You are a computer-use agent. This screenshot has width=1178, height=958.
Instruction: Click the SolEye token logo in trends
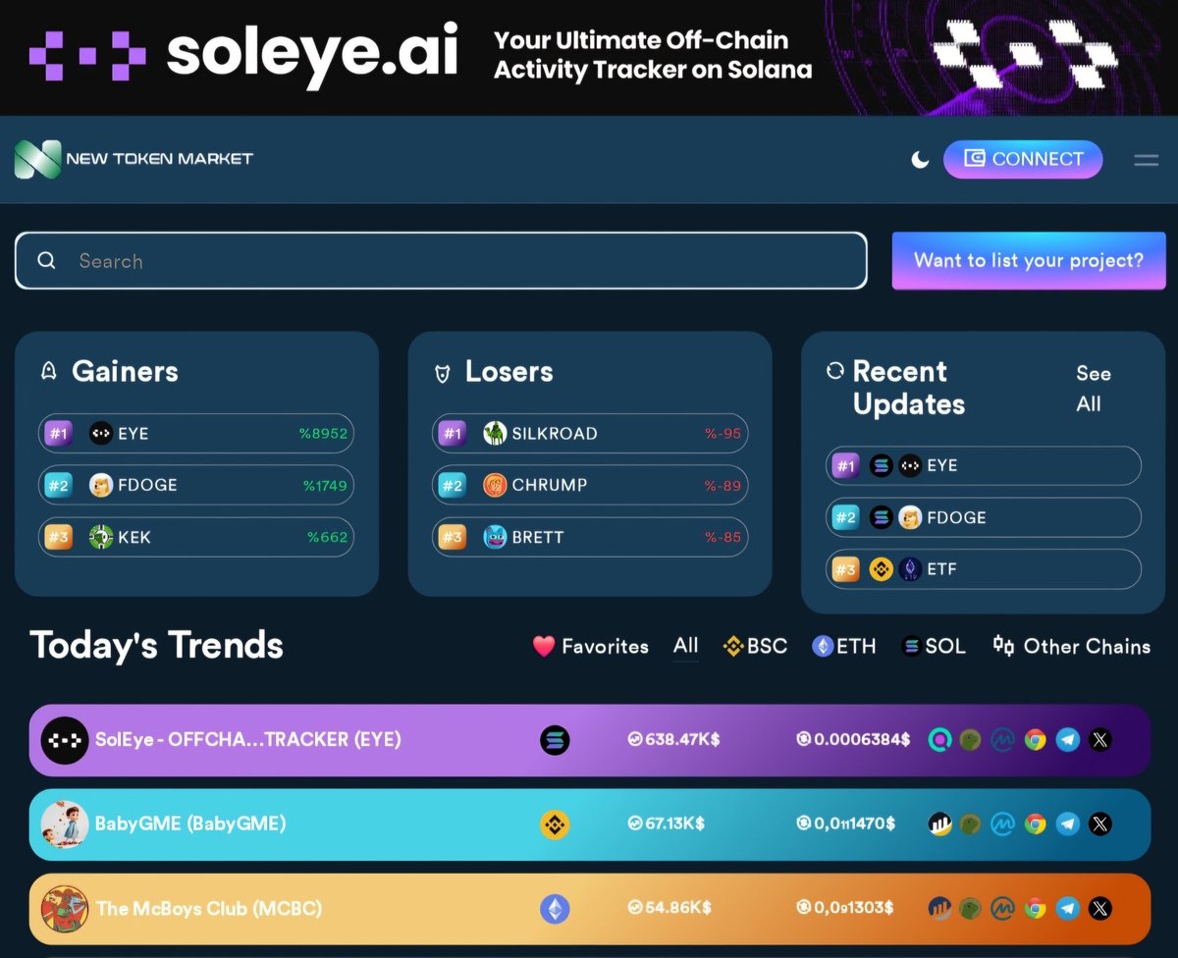coord(65,740)
